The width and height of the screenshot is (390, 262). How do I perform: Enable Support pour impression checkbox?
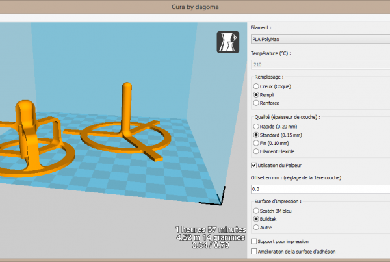tap(253, 241)
